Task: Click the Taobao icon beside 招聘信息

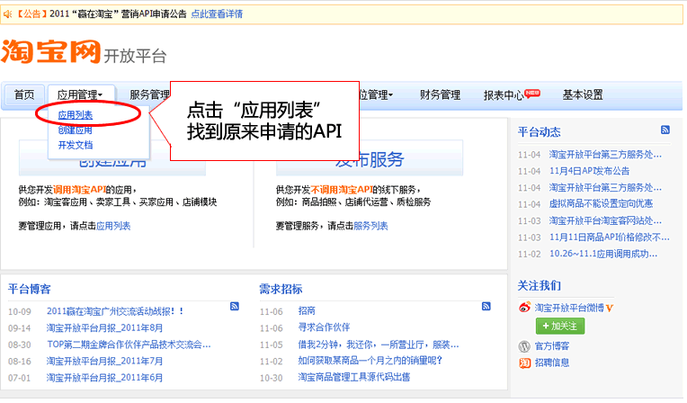Action: [524, 363]
